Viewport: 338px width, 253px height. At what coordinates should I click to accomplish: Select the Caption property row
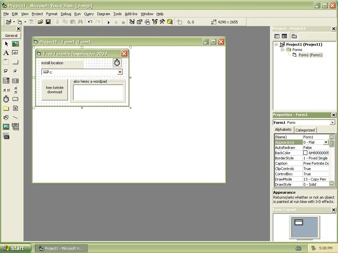302,163
